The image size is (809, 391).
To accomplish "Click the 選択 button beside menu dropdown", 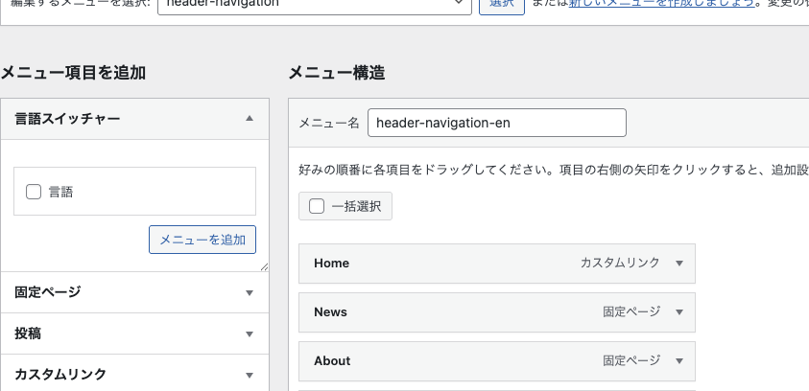I will click(x=501, y=5).
